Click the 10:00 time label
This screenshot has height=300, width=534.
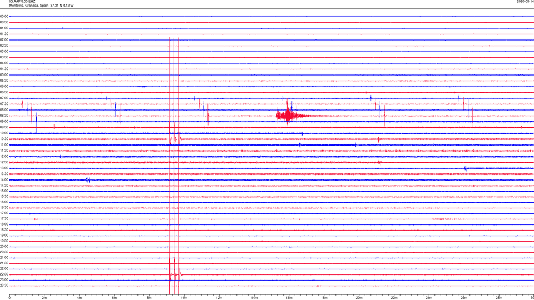tap(4, 133)
